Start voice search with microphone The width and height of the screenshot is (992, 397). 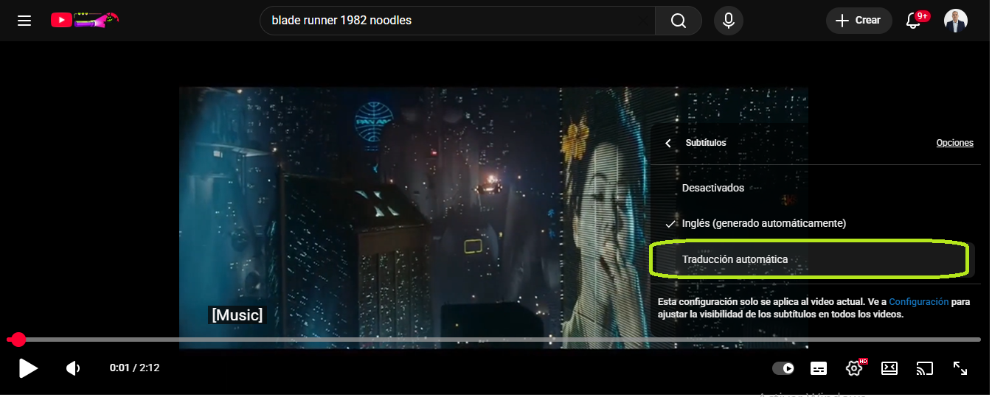pyautogui.click(x=729, y=21)
